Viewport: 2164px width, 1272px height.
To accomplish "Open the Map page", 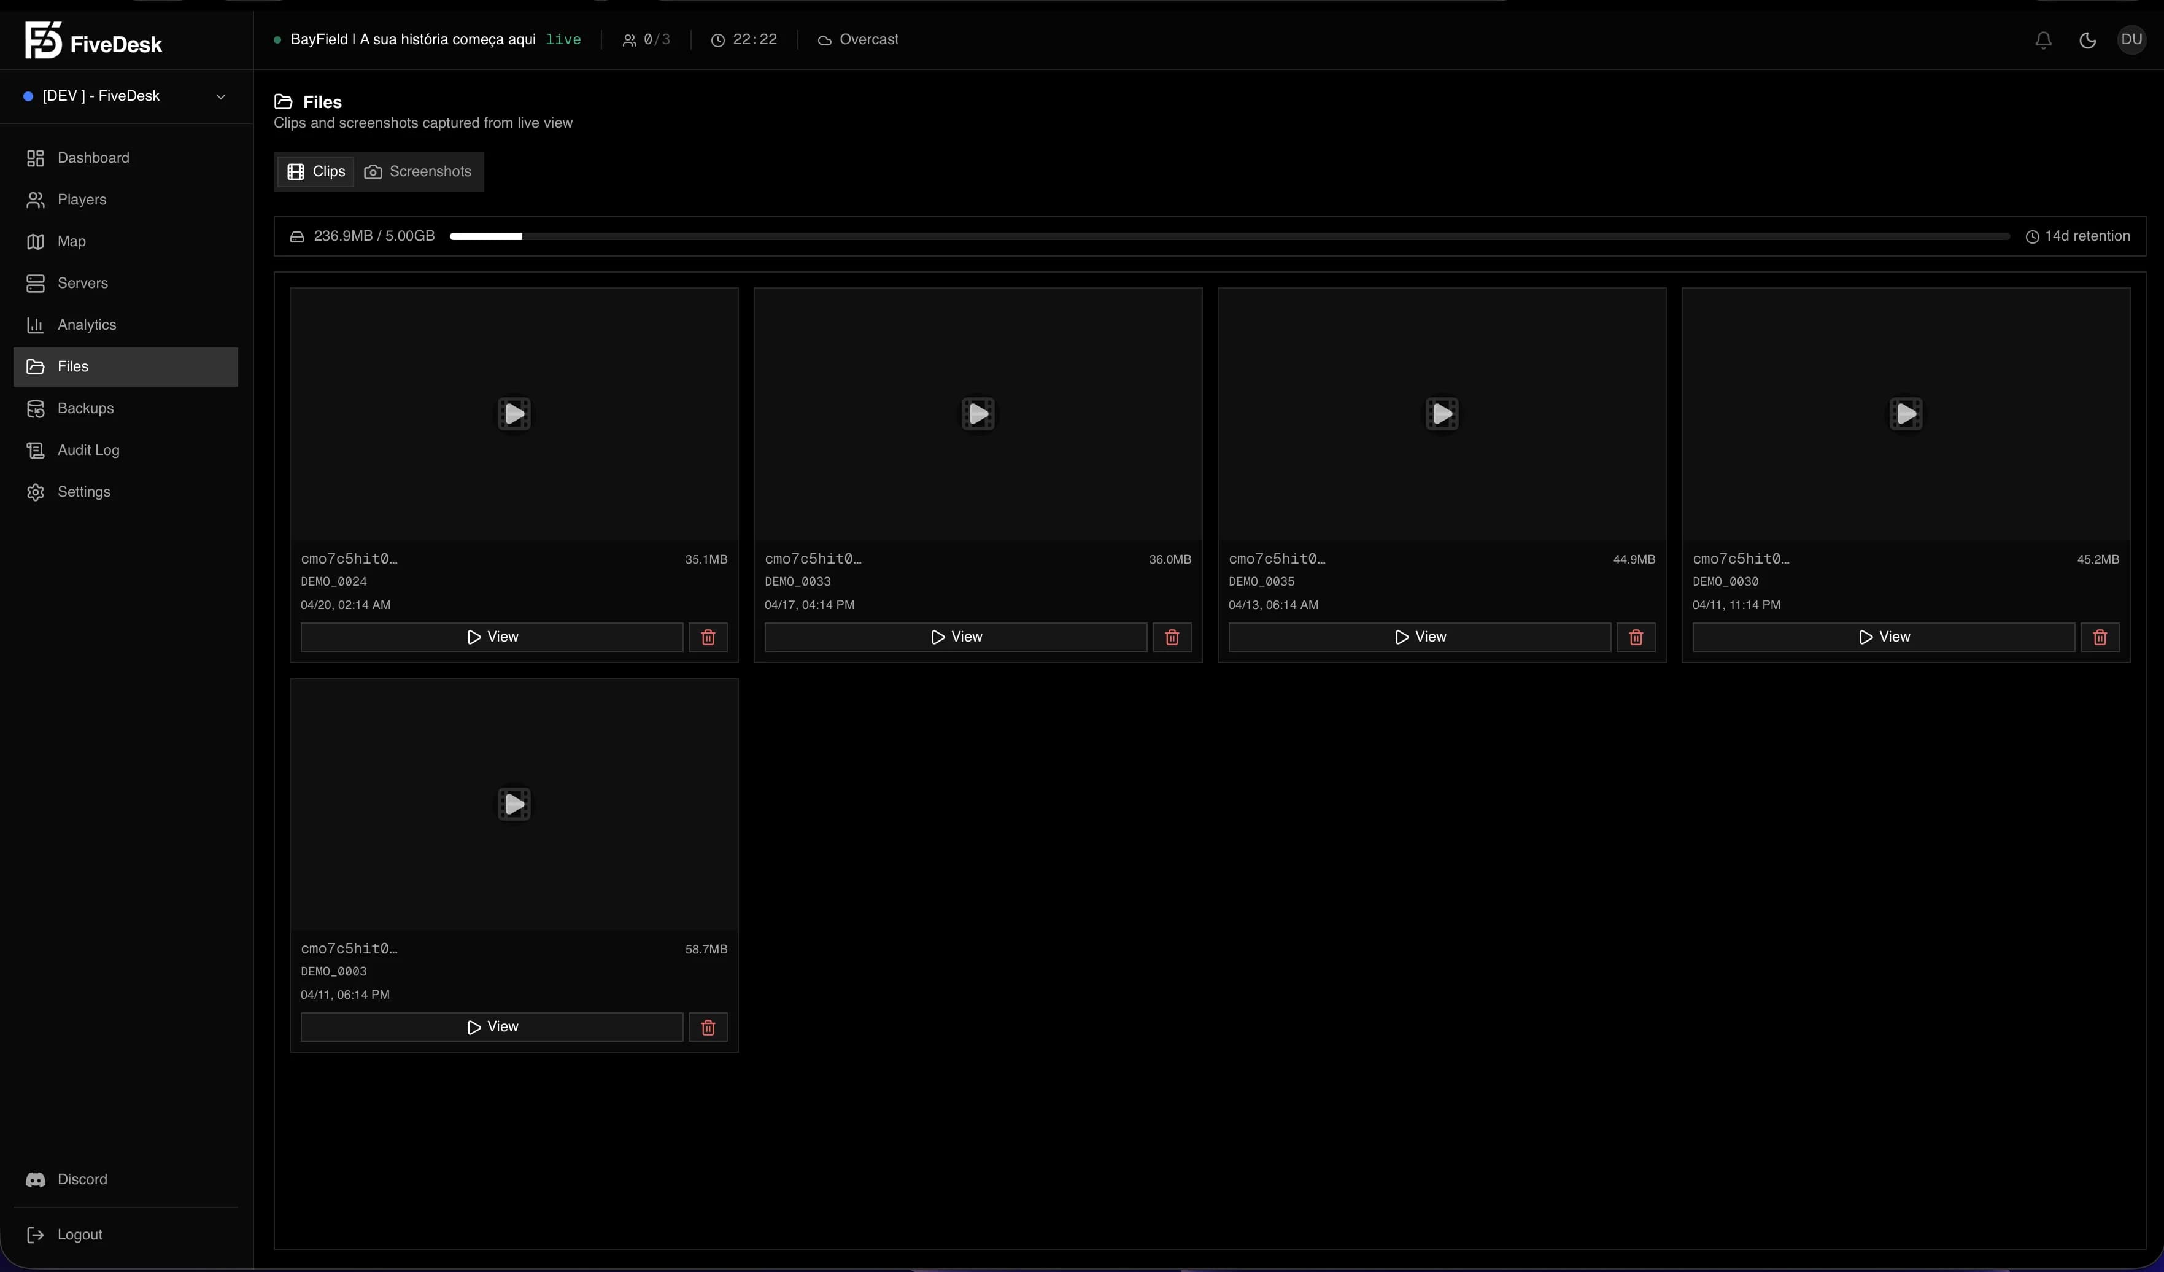I will tap(125, 241).
